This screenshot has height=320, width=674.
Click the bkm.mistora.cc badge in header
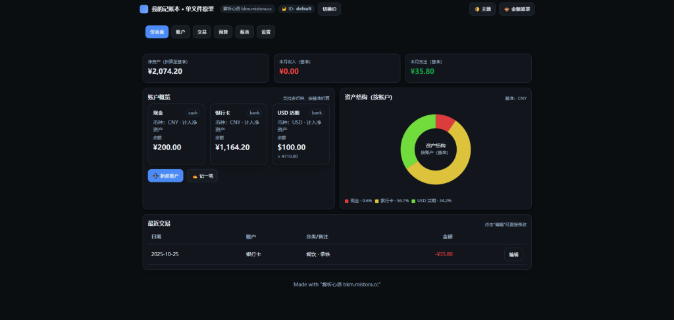[247, 9]
